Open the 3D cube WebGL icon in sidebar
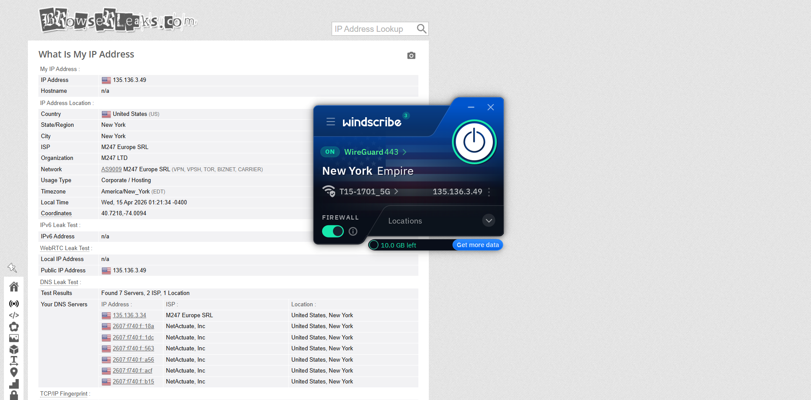The width and height of the screenshot is (811, 400). point(14,349)
